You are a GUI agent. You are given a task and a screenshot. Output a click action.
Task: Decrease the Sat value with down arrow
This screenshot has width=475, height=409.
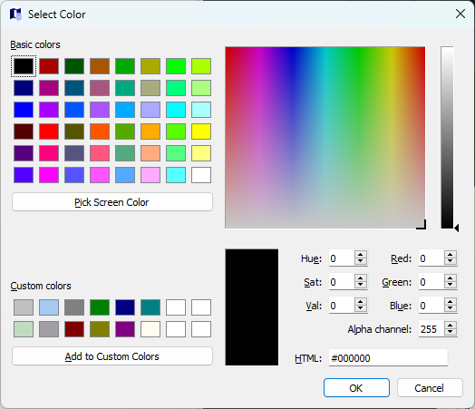(x=361, y=285)
